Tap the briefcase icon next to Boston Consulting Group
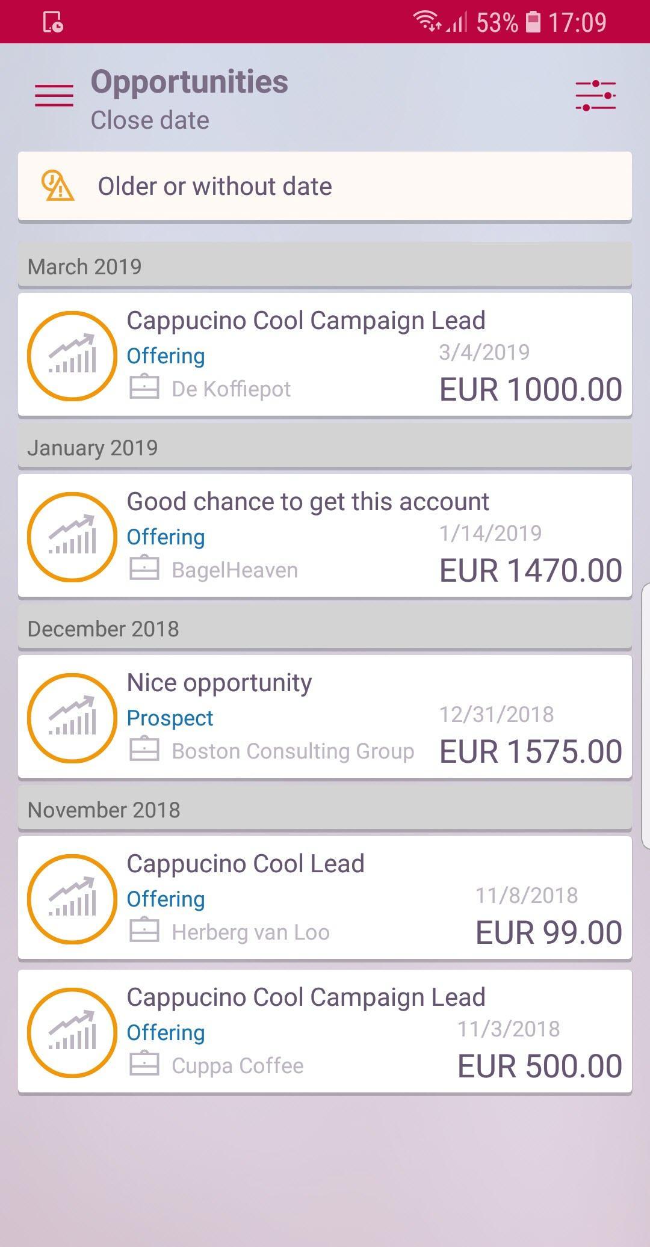This screenshot has width=650, height=1247. point(144,750)
